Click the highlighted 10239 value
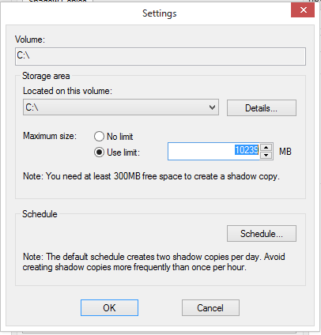Screen dimensions: 321x335 [x=247, y=150]
